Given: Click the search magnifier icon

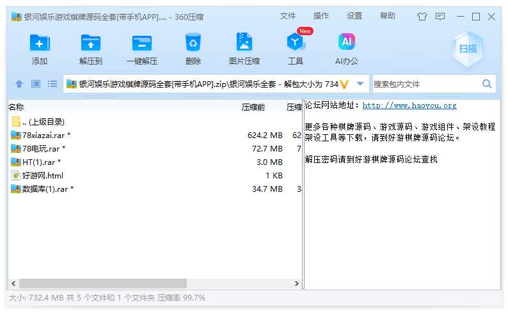Looking at the screenshot, I should [487, 84].
